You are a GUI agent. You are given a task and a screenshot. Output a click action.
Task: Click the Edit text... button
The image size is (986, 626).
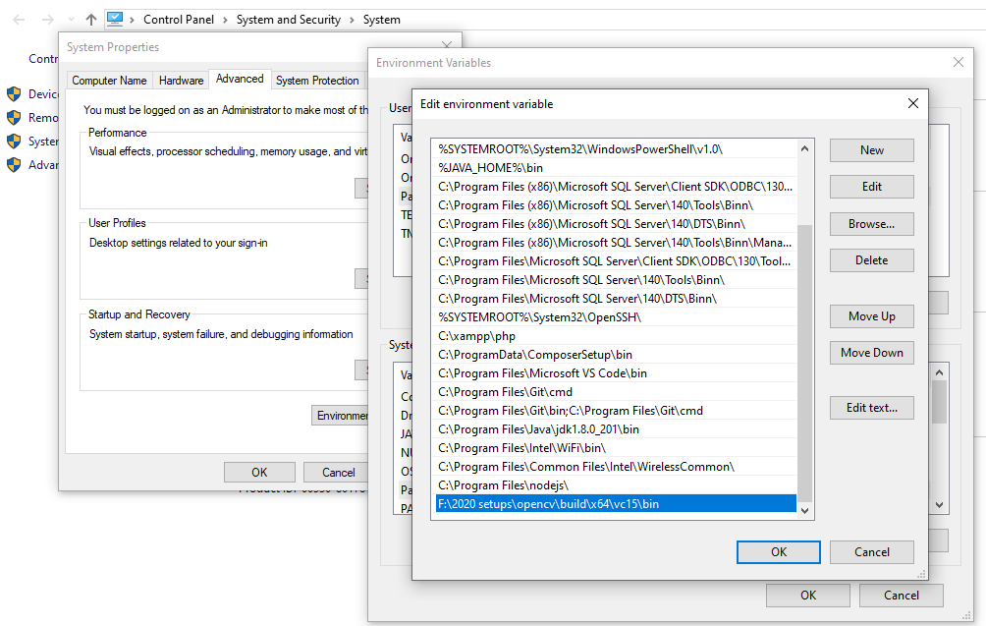click(871, 407)
